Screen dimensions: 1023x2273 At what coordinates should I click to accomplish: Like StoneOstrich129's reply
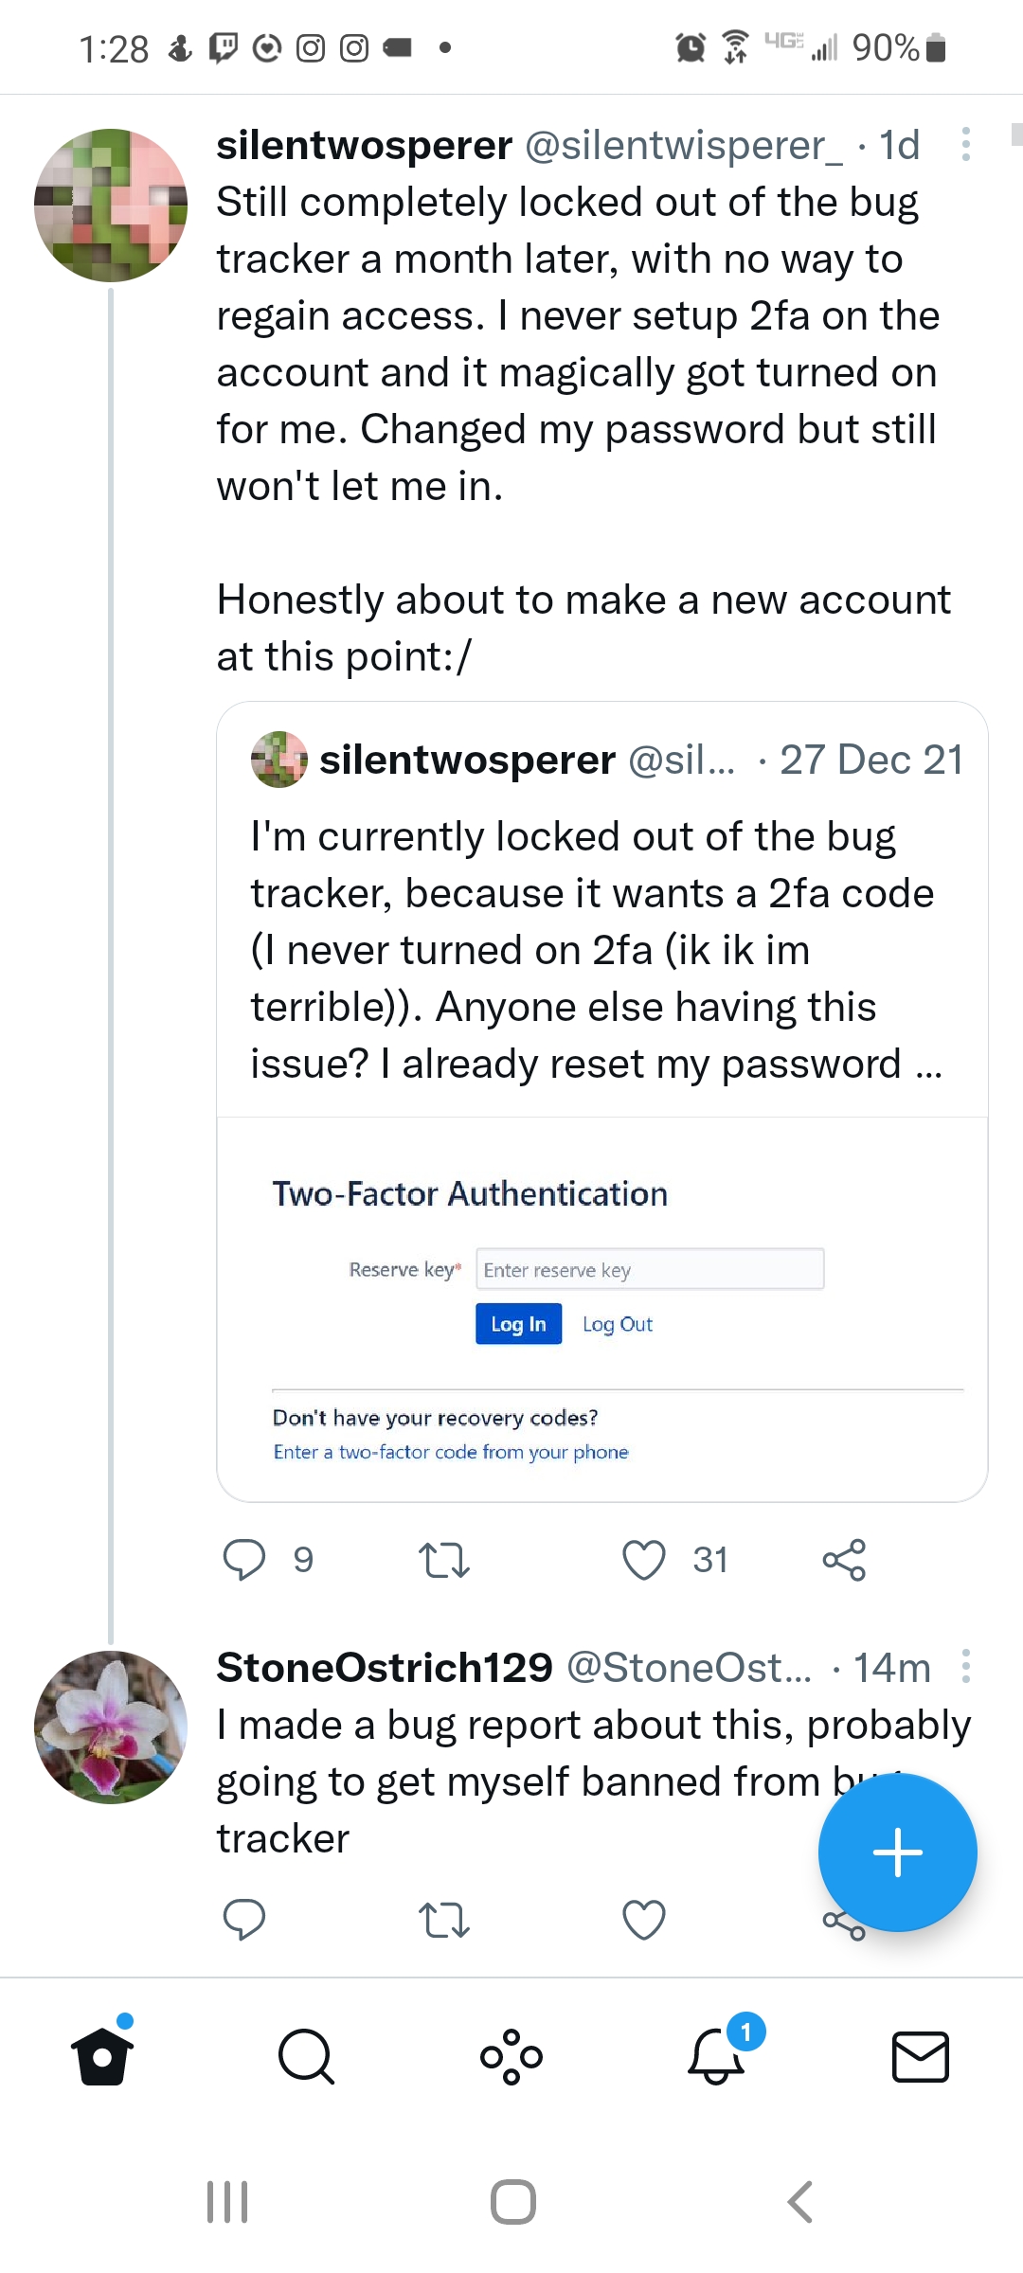click(x=644, y=1920)
